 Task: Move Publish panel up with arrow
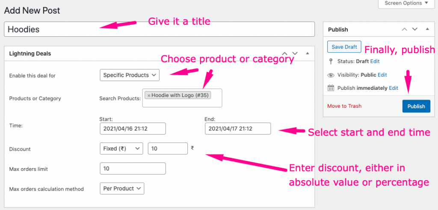[x=404, y=30]
